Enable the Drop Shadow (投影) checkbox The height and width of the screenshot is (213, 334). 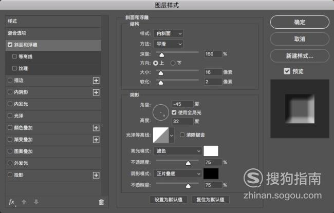click(x=10, y=175)
